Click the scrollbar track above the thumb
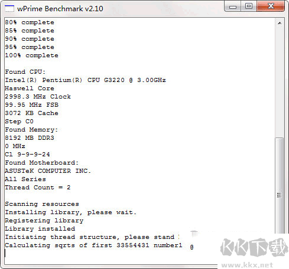This screenshot has height=269, width=289. pos(280,83)
